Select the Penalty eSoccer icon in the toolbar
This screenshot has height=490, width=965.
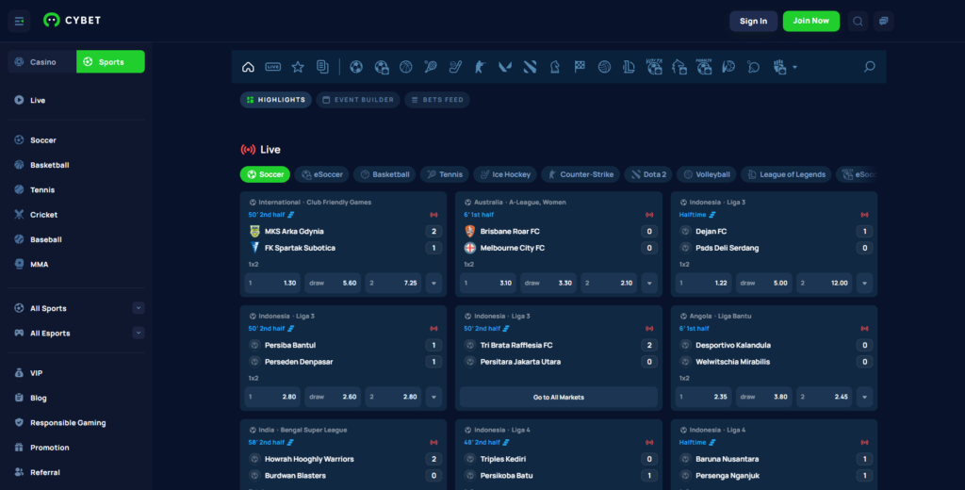click(x=703, y=67)
